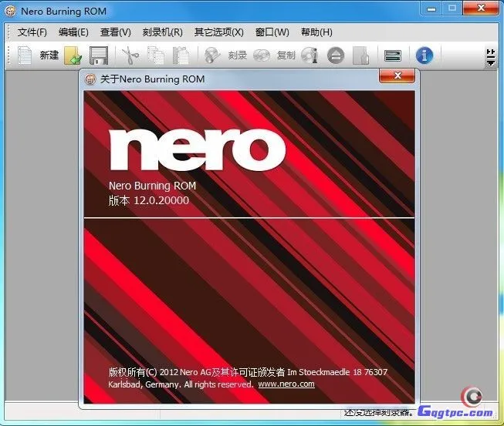This screenshot has height=426, width=504.
Task: Click the blue Info about icon
Action: tap(424, 55)
